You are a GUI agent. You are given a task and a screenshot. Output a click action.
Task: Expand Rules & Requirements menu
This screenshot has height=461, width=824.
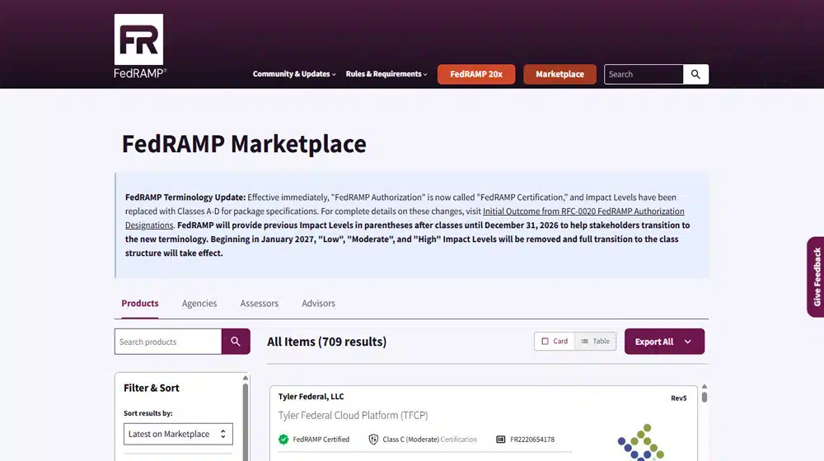(386, 74)
